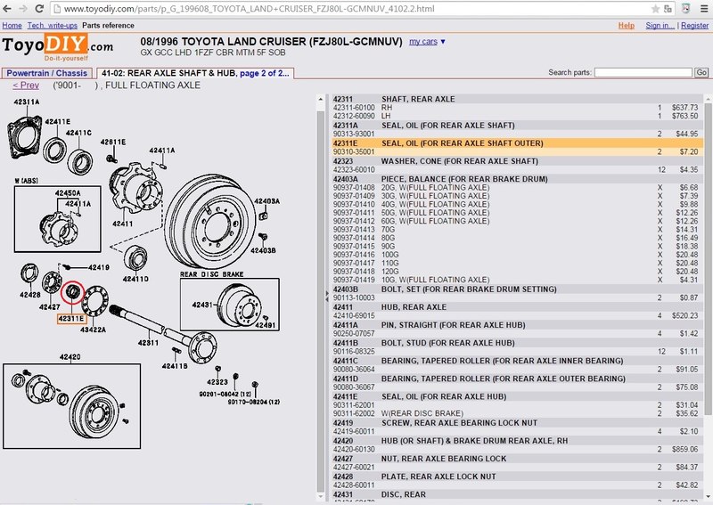
Task: Click part number 42311-60100 RH
Action: [x=354, y=108]
